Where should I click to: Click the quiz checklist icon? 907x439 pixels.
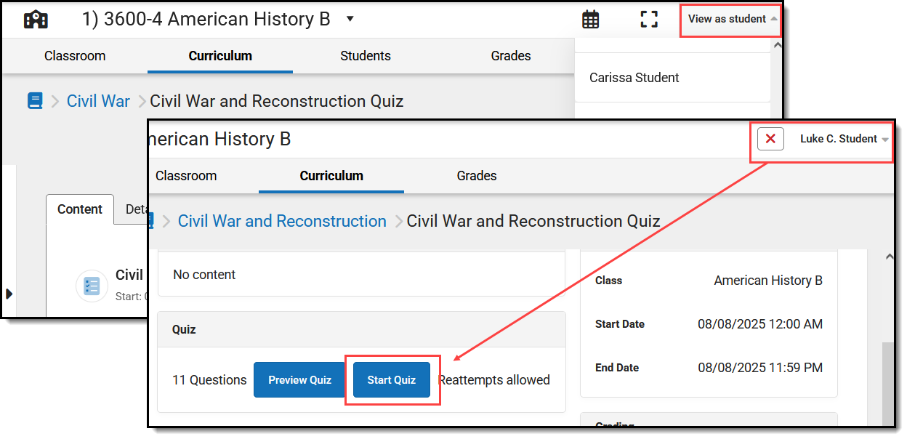92,286
